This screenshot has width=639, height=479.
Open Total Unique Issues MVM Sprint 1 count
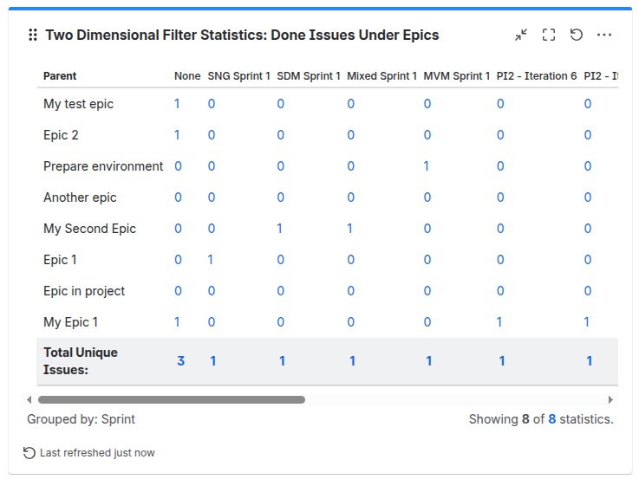point(428,360)
